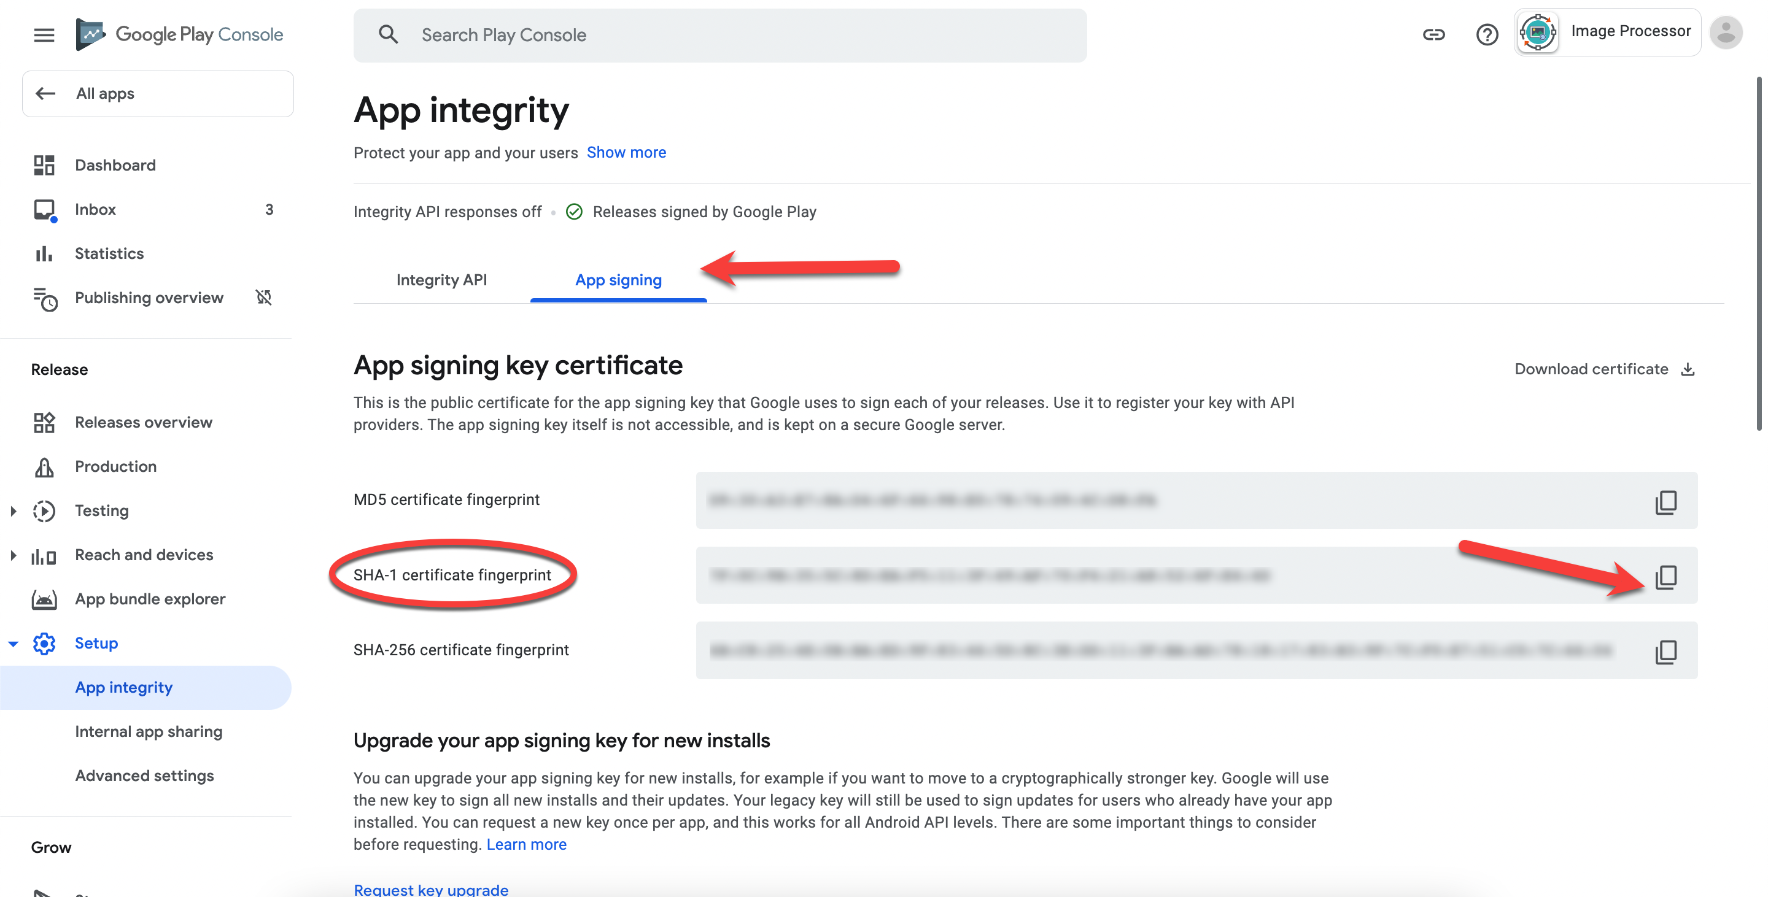The height and width of the screenshot is (897, 1768).
Task: Expand the Testing section
Action: click(13, 510)
